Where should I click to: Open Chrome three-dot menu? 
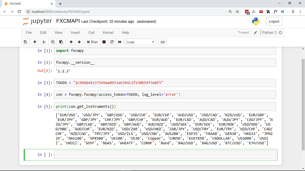pyautogui.click(x=300, y=12)
